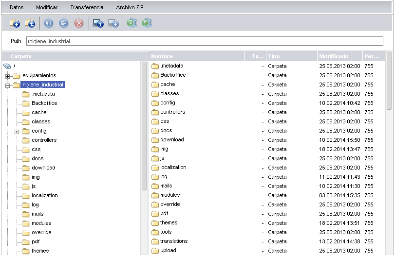Click the Path input field
The height and width of the screenshot is (255, 395).
205,41
